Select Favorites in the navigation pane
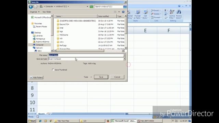Screen dimensions: 219x123 (37, 24)
